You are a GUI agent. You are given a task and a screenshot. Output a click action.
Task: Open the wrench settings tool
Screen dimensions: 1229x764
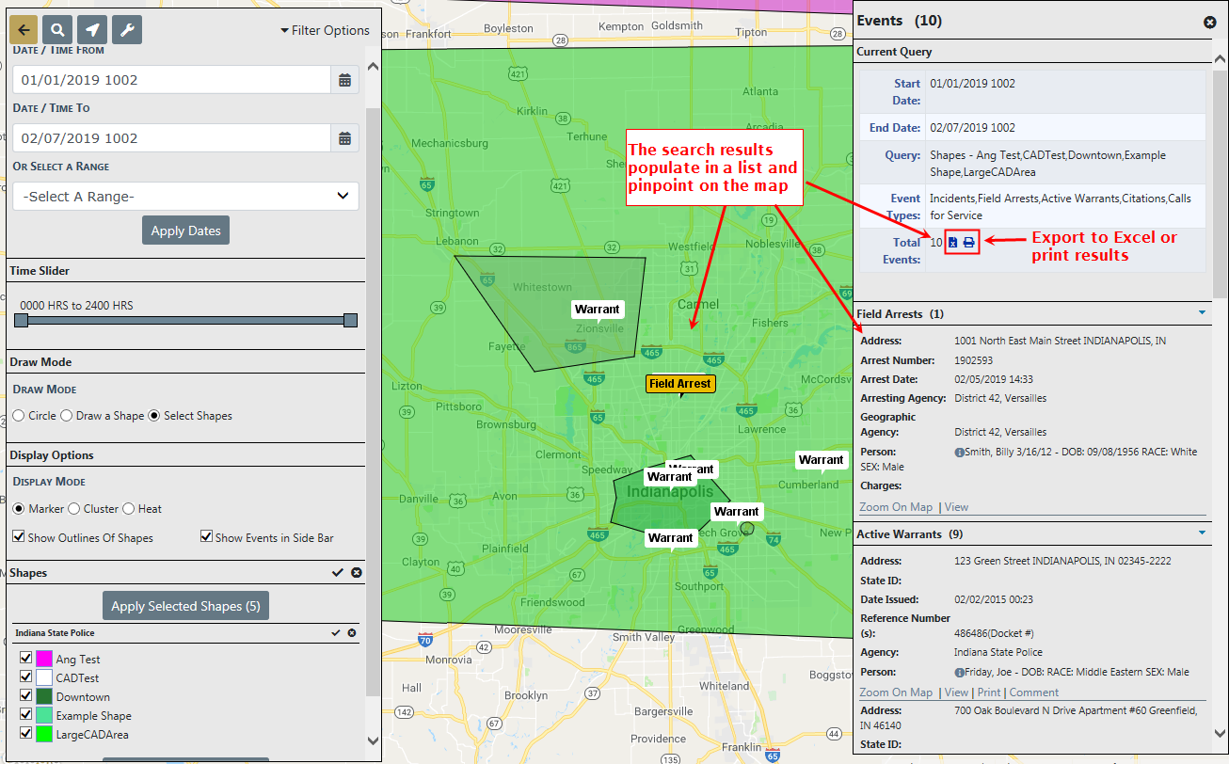pos(127,30)
